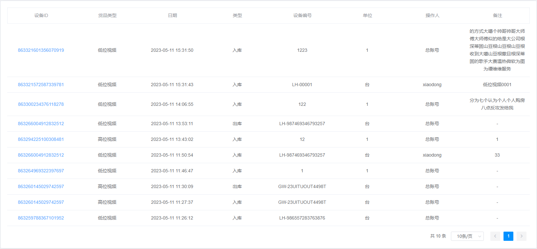The width and height of the screenshot is (537, 249).
Task: Open device ID 863321572587339781 link
Action: coord(41,85)
